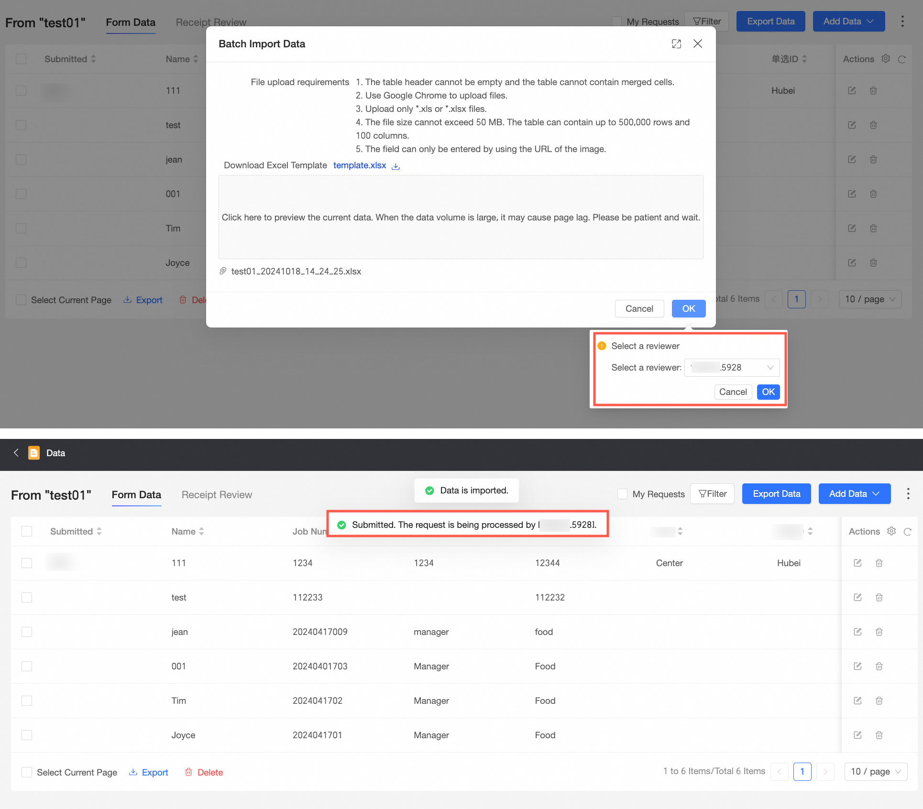923x809 pixels.
Task: Open column settings gear next to Actions
Action: point(891,531)
